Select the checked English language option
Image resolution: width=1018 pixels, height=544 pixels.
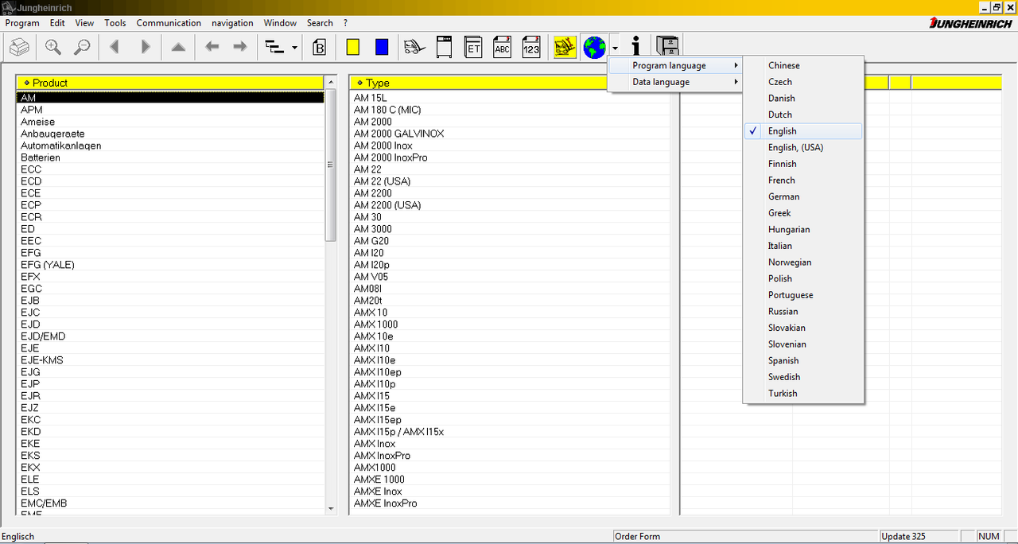(803, 131)
